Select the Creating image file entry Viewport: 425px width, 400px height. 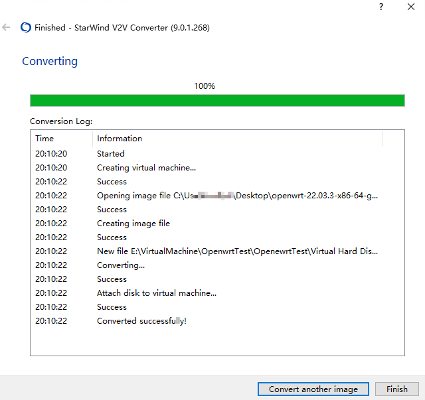point(217,224)
